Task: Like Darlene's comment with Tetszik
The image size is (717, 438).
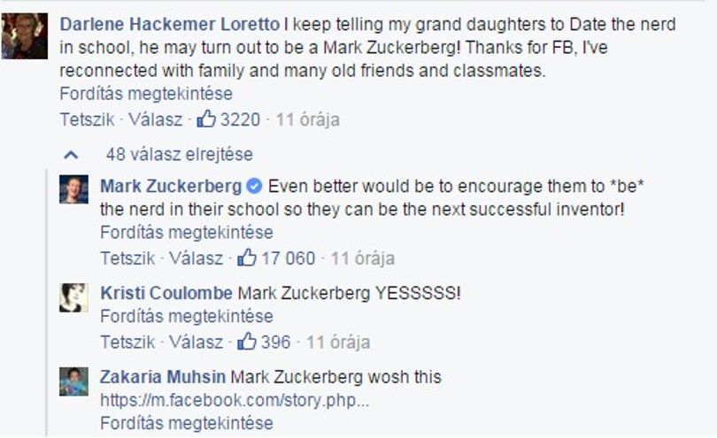Action: [x=87, y=119]
